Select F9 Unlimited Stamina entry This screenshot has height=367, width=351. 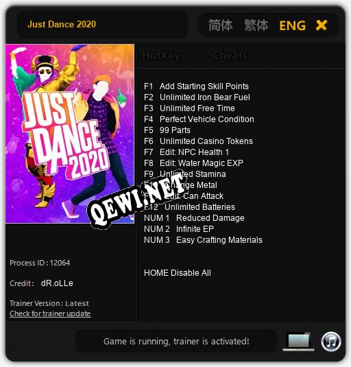(x=185, y=174)
